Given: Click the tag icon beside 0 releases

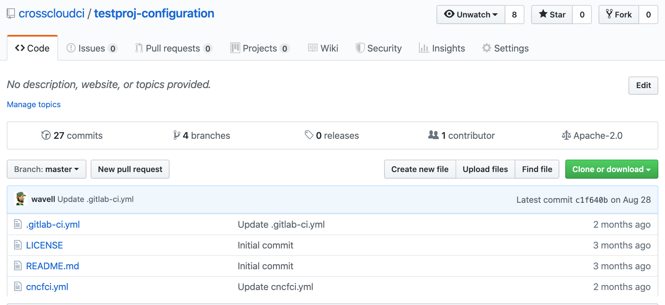Looking at the screenshot, I should tap(309, 135).
